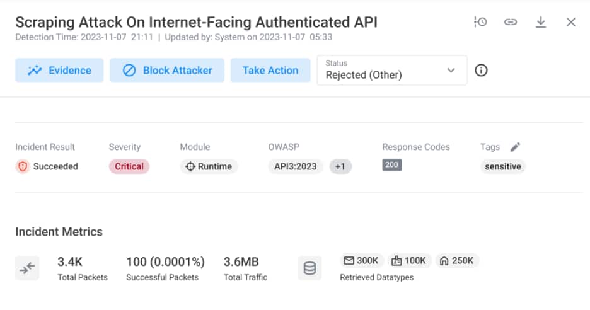
Task: Select the sensitive tag chip
Action: click(x=502, y=166)
